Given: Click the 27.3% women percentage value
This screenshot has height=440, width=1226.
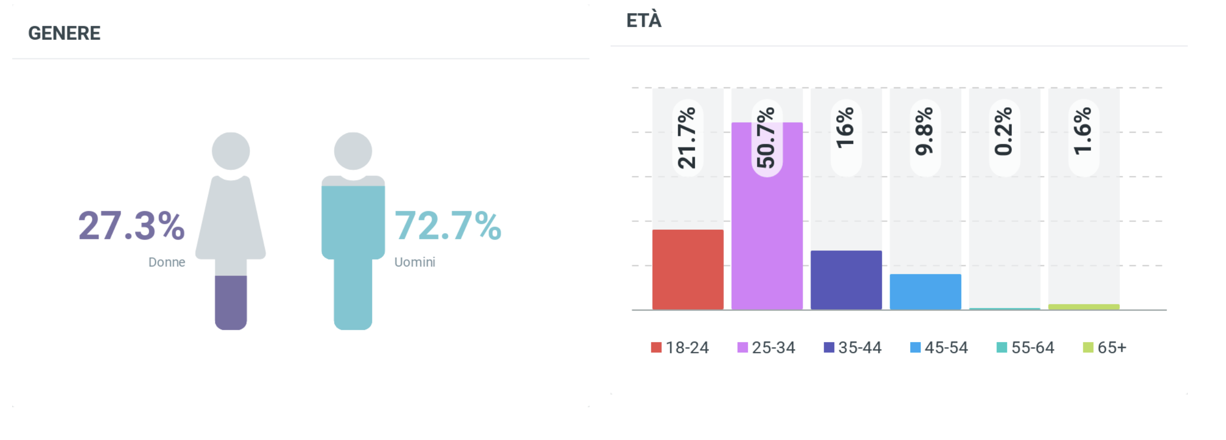Looking at the screenshot, I should click(x=131, y=226).
